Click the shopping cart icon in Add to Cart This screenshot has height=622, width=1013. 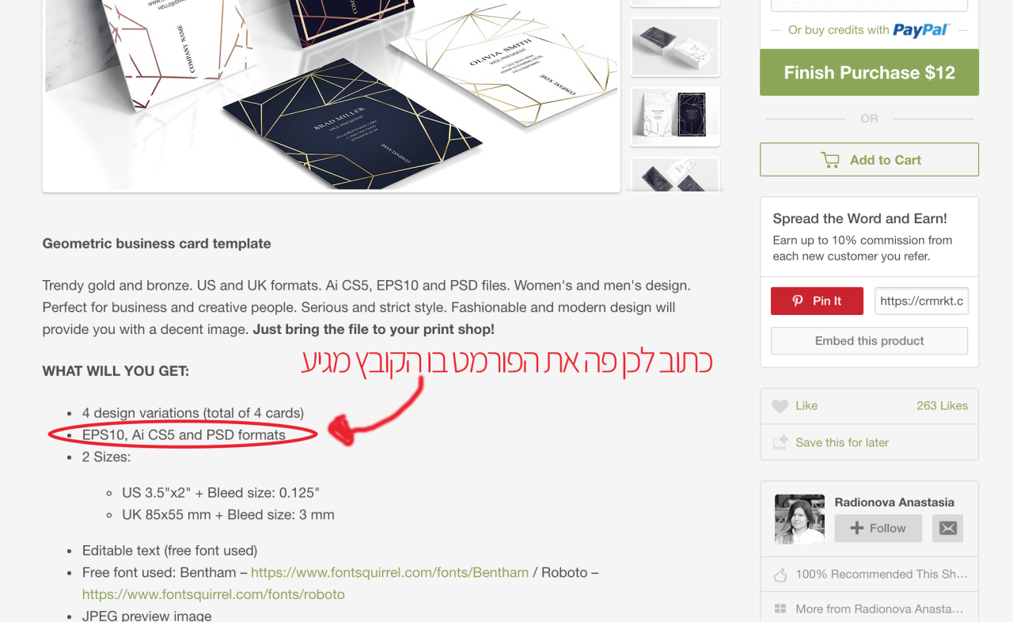(830, 160)
